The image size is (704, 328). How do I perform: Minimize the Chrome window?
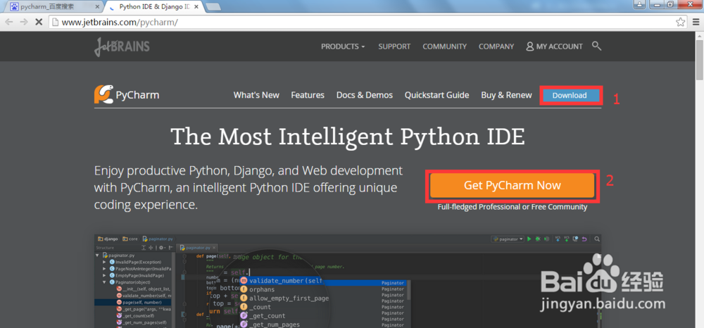coord(656,4)
